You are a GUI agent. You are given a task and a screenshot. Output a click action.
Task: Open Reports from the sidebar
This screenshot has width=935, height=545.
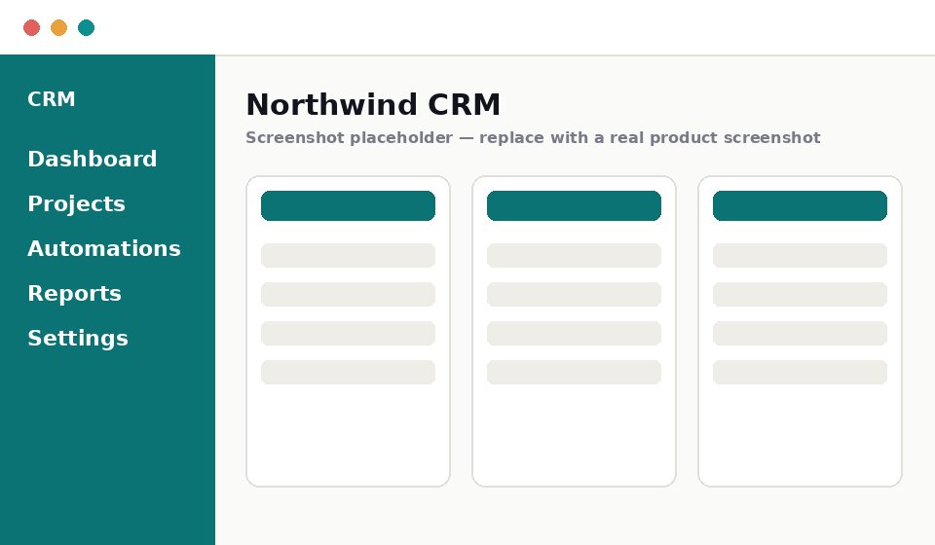75,294
